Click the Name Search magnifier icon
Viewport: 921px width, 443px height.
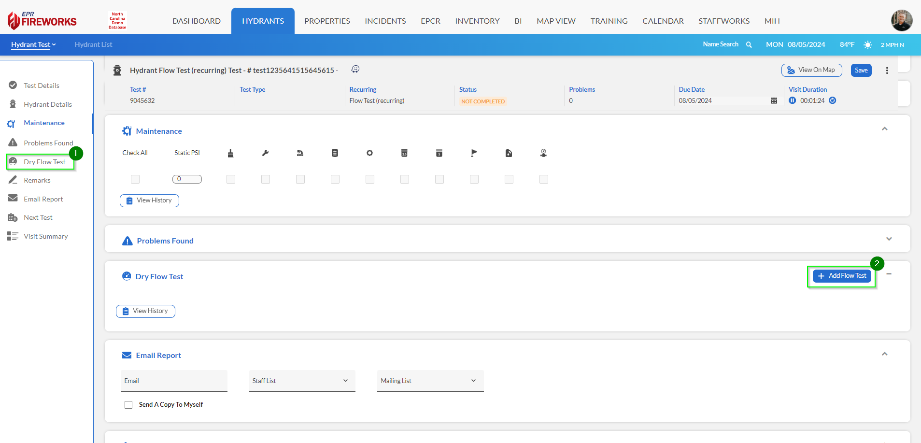(x=749, y=44)
